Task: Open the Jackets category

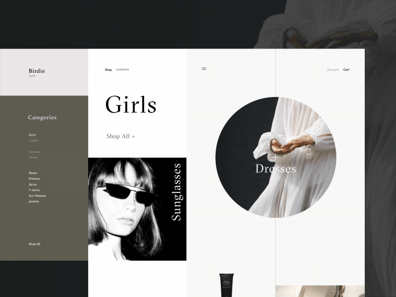Action: tap(34, 201)
